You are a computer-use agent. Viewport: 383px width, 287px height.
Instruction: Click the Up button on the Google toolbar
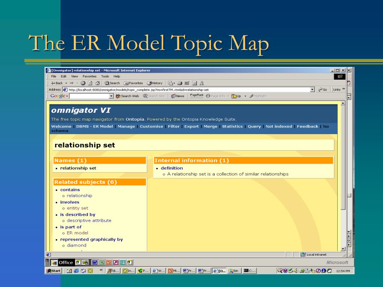coord(236,96)
